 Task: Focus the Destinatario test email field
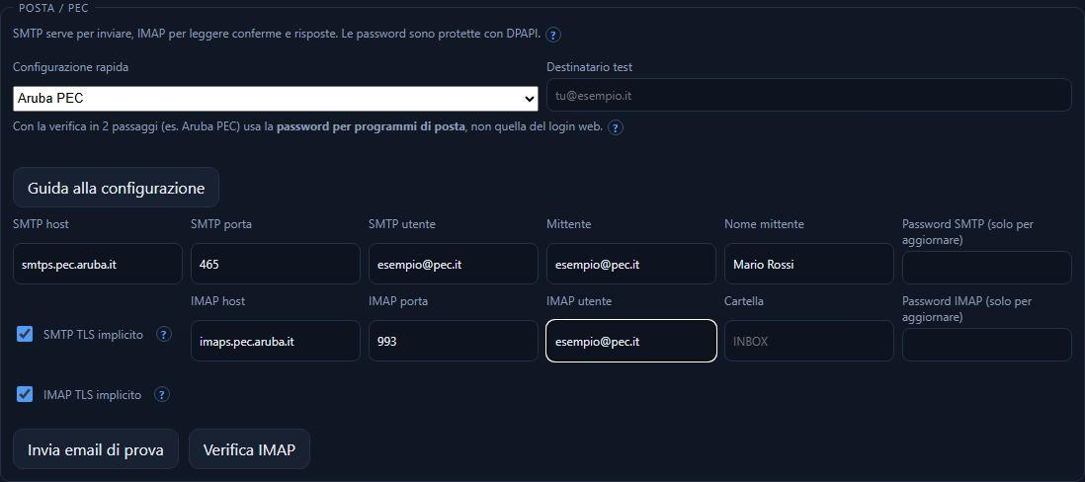click(x=809, y=96)
